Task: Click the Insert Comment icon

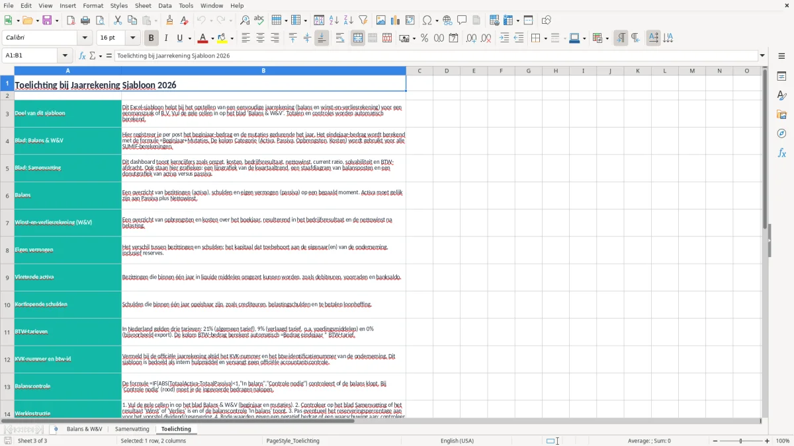Action: pyautogui.click(x=462, y=20)
